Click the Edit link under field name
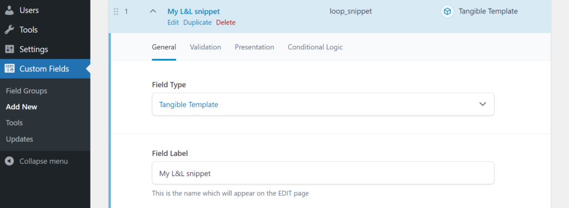569x208 pixels. tap(173, 23)
